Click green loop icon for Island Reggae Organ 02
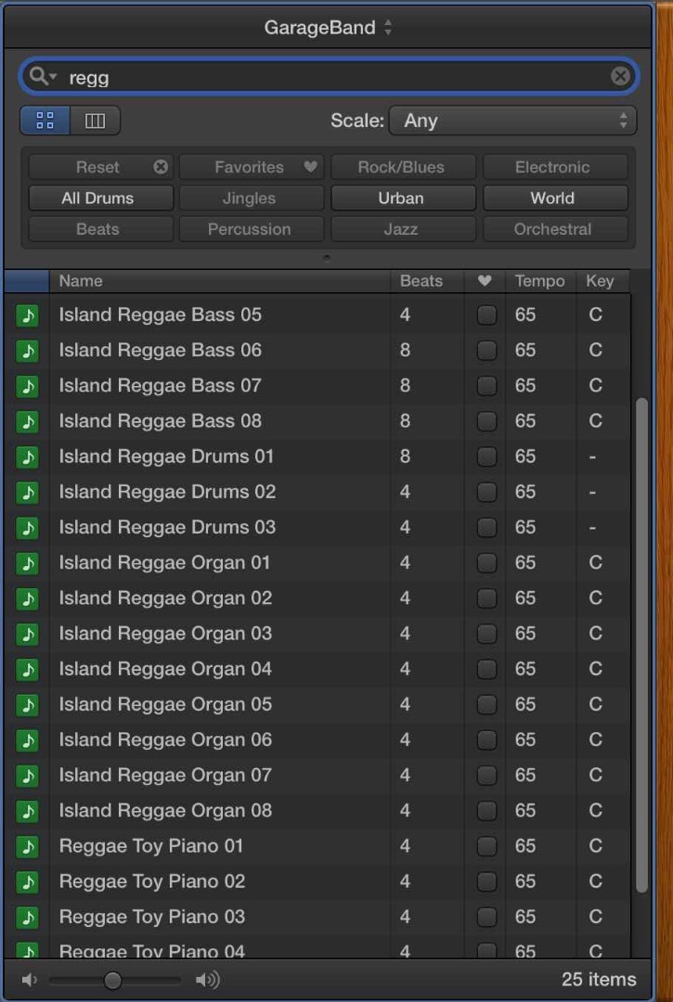The width and height of the screenshot is (673, 1002). (27, 598)
